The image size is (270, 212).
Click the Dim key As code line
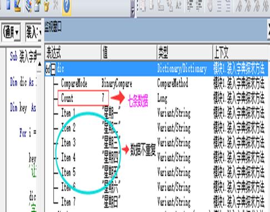[23, 107]
